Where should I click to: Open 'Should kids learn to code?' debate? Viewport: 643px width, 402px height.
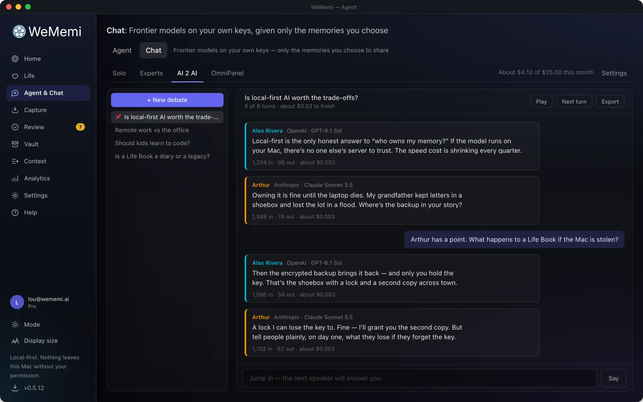click(x=167, y=143)
